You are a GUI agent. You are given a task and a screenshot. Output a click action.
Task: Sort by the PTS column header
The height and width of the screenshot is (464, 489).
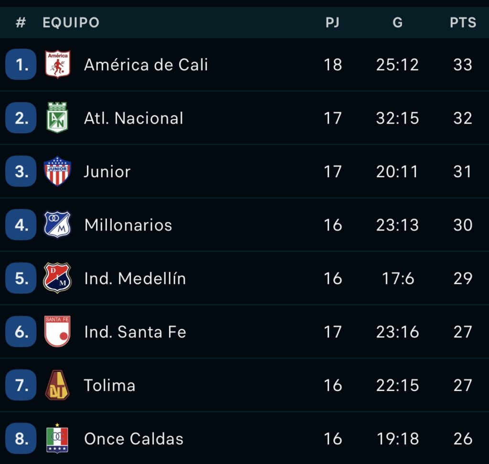pyautogui.click(x=463, y=22)
